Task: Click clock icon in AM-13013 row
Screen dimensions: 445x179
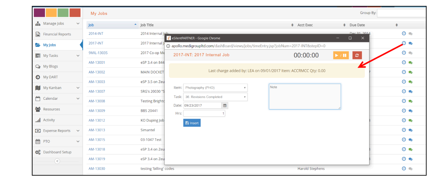Action: coord(404,130)
